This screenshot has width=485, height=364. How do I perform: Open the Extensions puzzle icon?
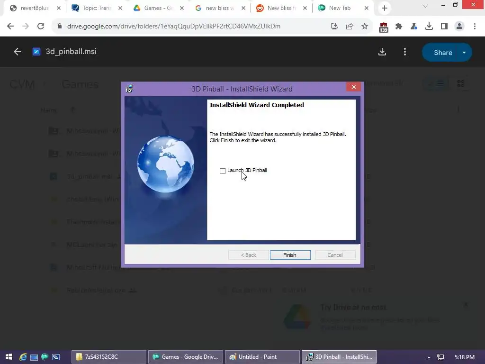[x=399, y=27]
